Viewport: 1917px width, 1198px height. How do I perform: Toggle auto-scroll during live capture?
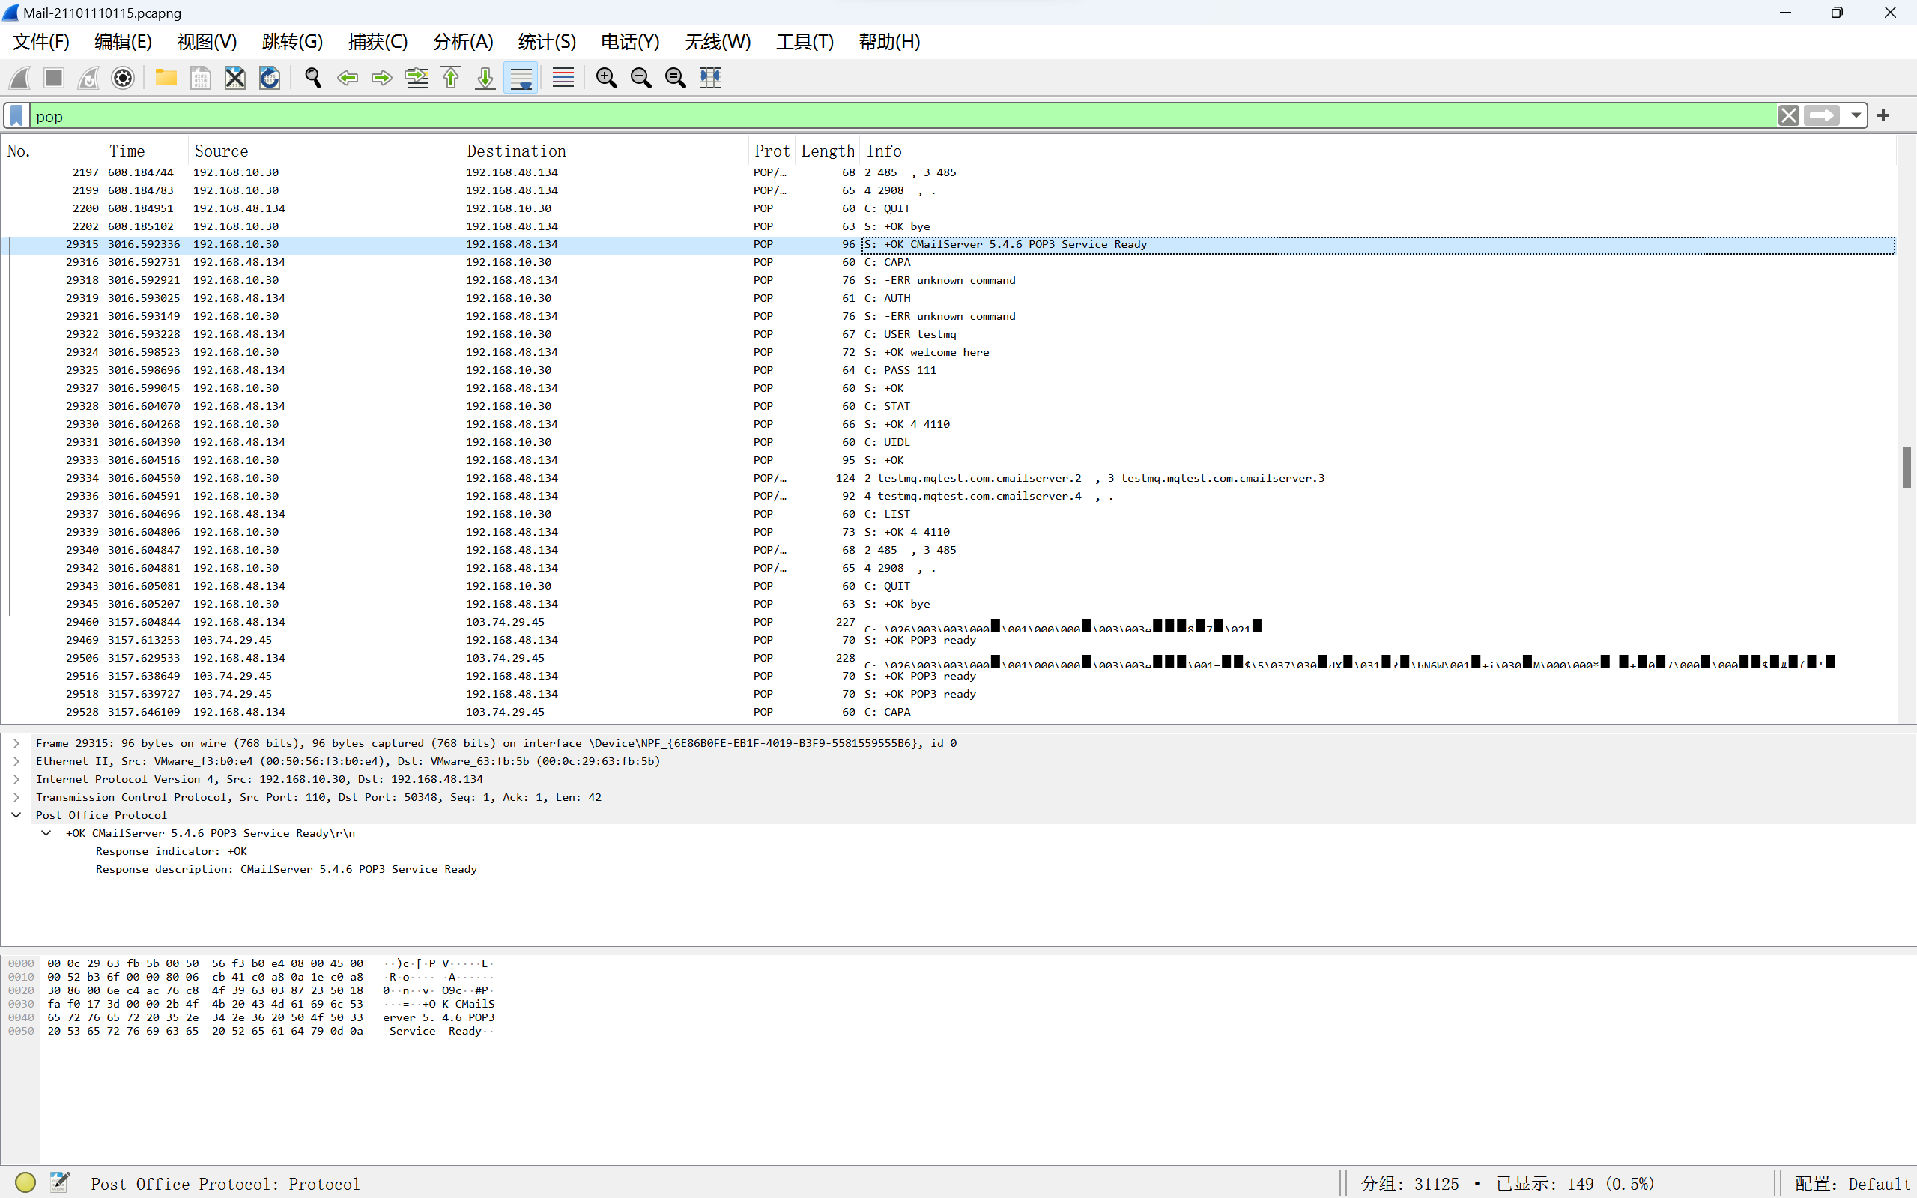521,78
